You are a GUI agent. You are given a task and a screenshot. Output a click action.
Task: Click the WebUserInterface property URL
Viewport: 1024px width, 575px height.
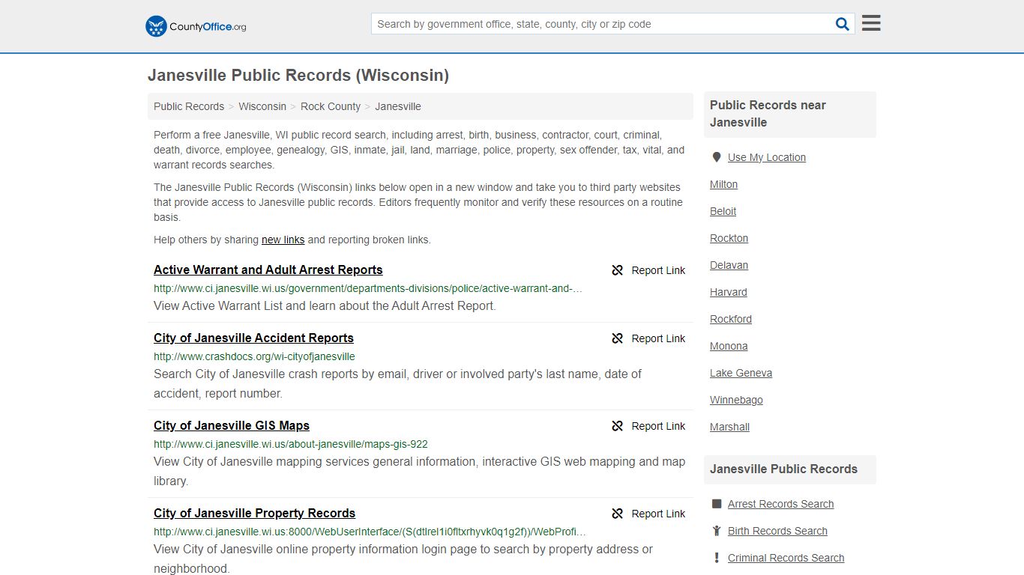click(370, 532)
